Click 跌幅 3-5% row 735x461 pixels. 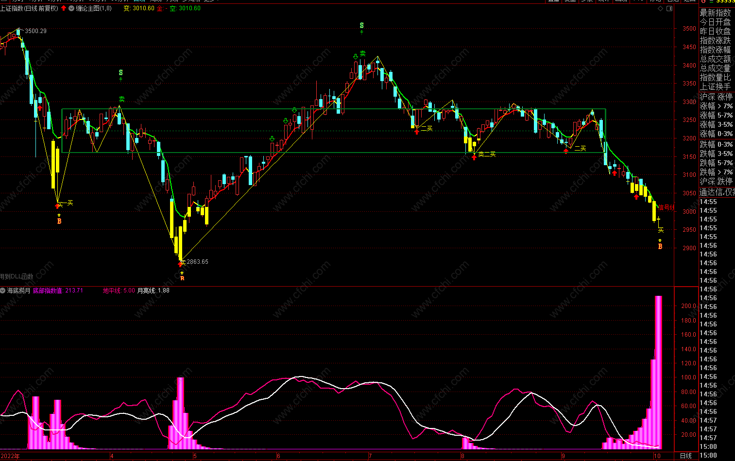click(x=717, y=154)
